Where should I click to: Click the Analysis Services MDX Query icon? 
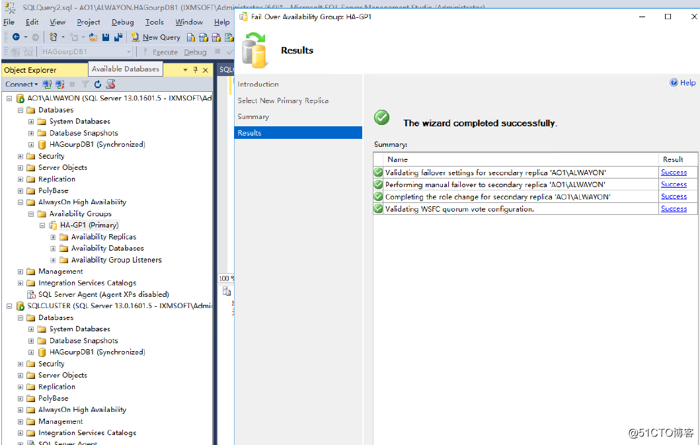(x=203, y=37)
